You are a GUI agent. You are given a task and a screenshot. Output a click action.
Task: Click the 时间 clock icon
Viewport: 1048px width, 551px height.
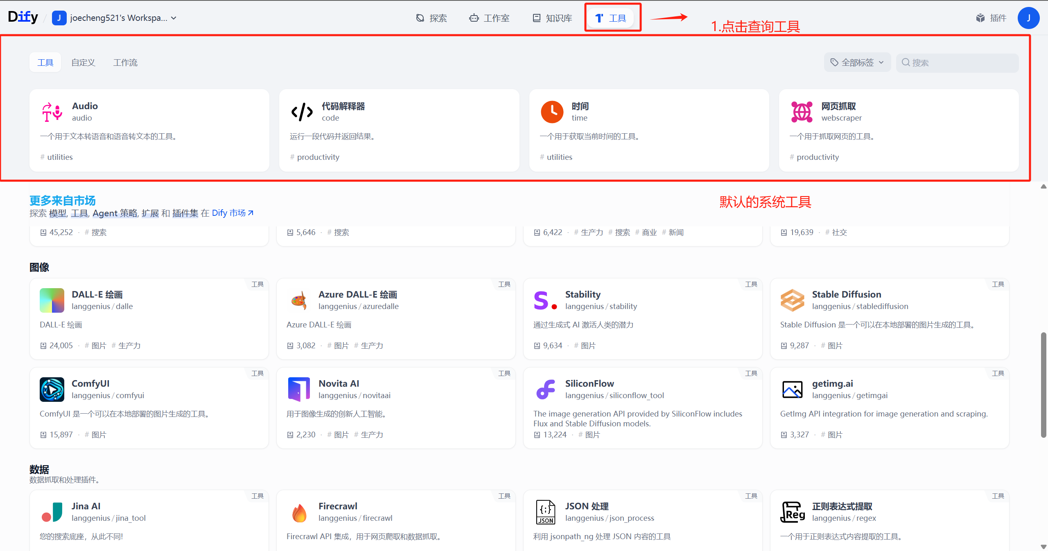552,112
